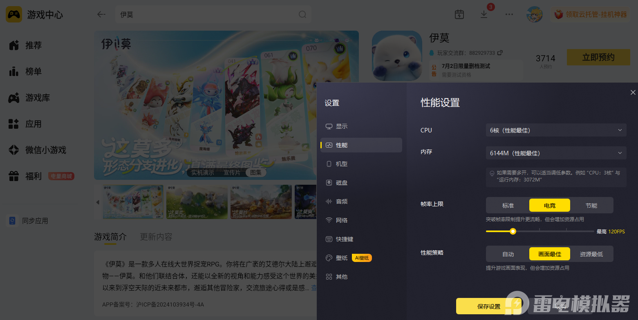Select the 性能 settings category
Viewport: 638px width, 320px height.
tap(361, 145)
